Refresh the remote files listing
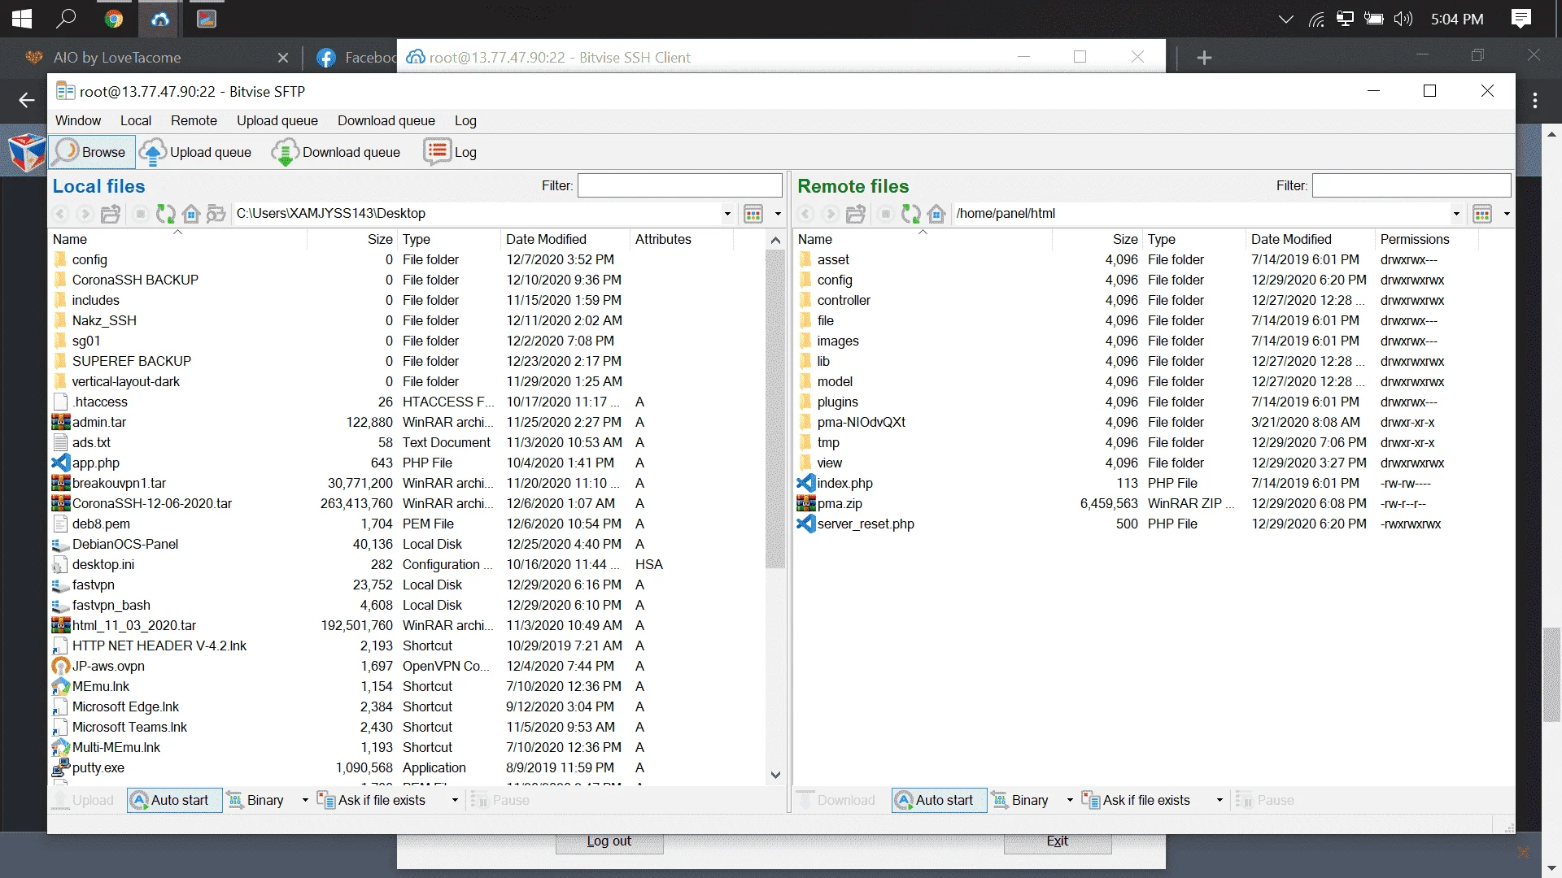 pos(911,214)
